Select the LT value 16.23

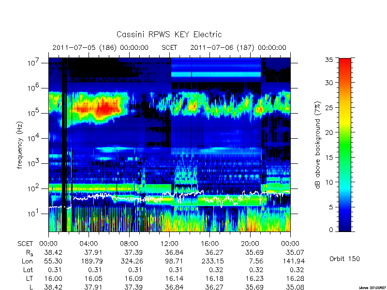point(254,278)
